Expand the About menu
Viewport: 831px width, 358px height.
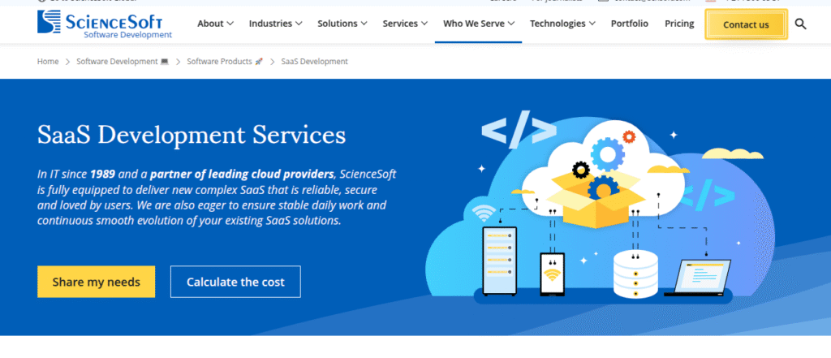(215, 24)
